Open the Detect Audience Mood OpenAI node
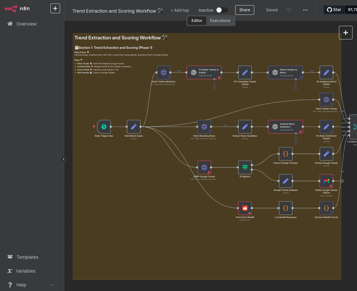The image size is (357, 291). pyautogui.click(x=286, y=73)
